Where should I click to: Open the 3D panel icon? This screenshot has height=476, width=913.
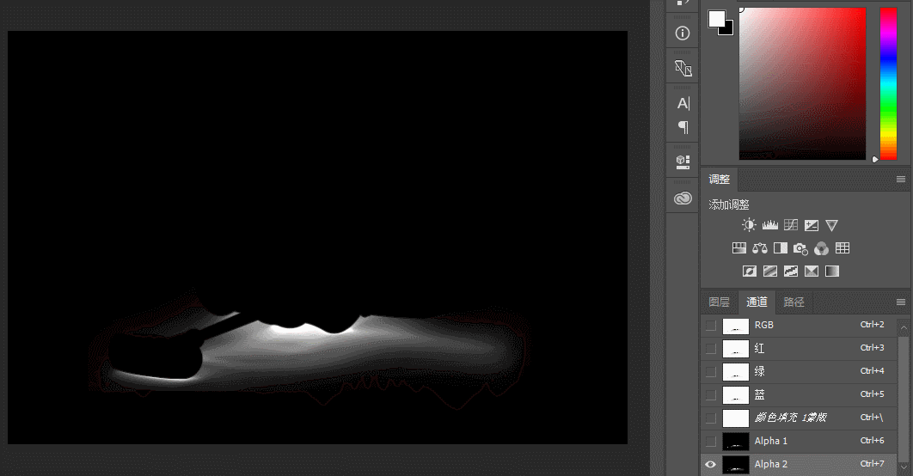[683, 162]
